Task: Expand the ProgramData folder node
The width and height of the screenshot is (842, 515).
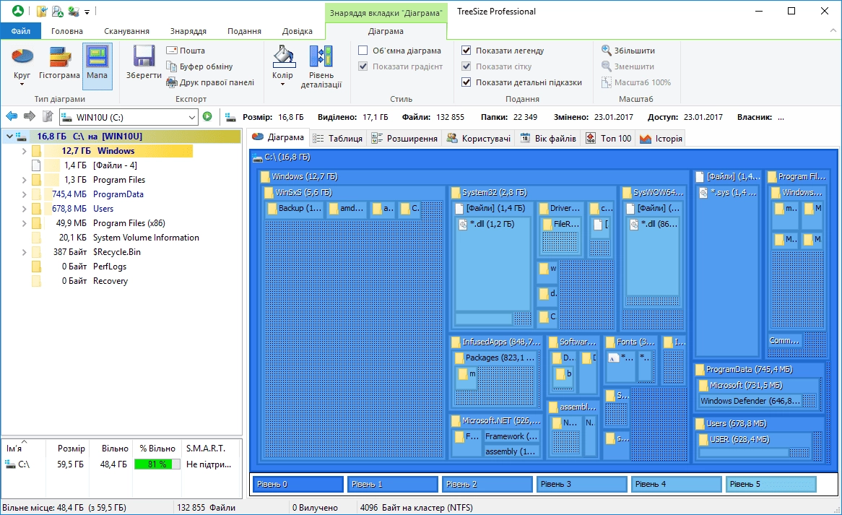Action: point(24,194)
